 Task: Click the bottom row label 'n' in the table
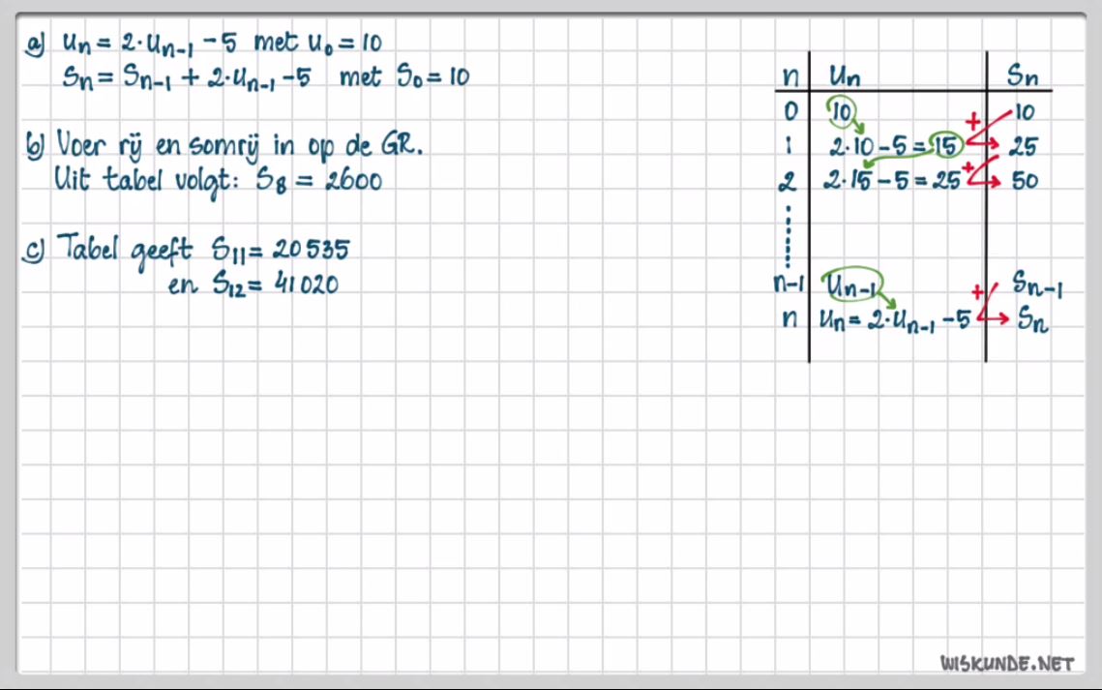(x=789, y=318)
